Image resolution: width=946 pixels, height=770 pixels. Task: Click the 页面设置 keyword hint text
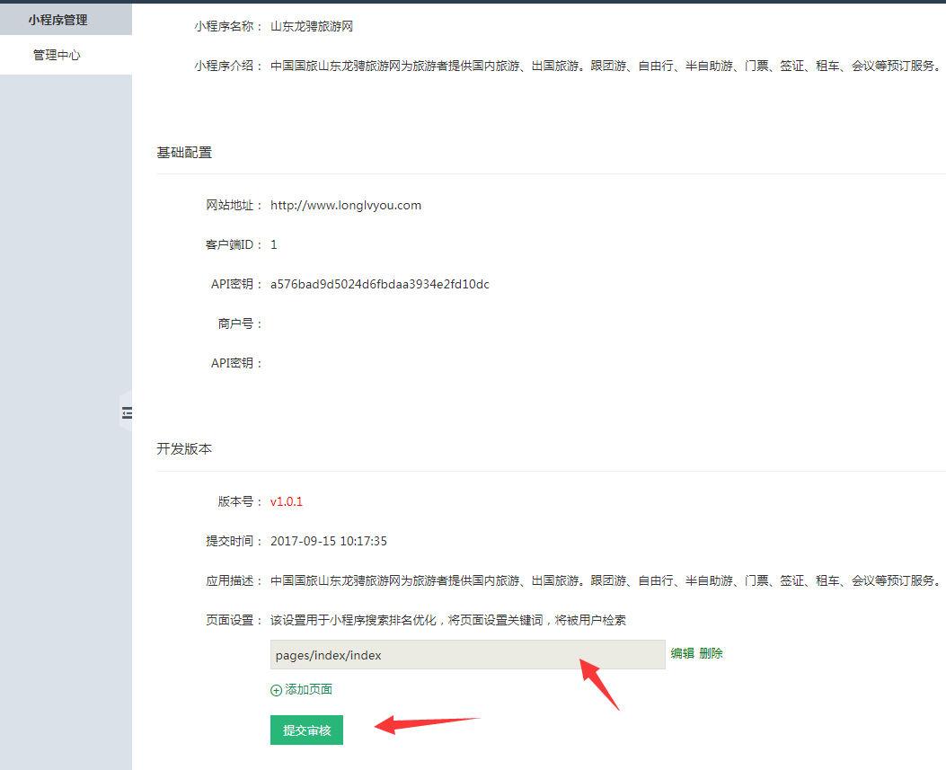tap(448, 620)
